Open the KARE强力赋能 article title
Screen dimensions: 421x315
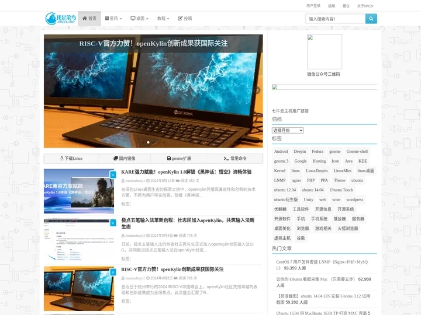[x=187, y=172]
